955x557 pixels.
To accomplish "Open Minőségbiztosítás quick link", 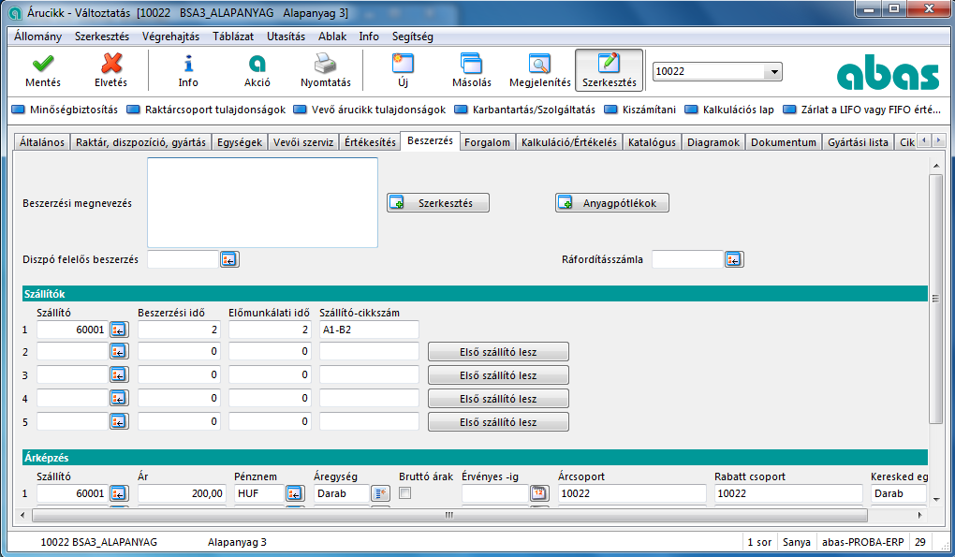I will click(x=66, y=110).
